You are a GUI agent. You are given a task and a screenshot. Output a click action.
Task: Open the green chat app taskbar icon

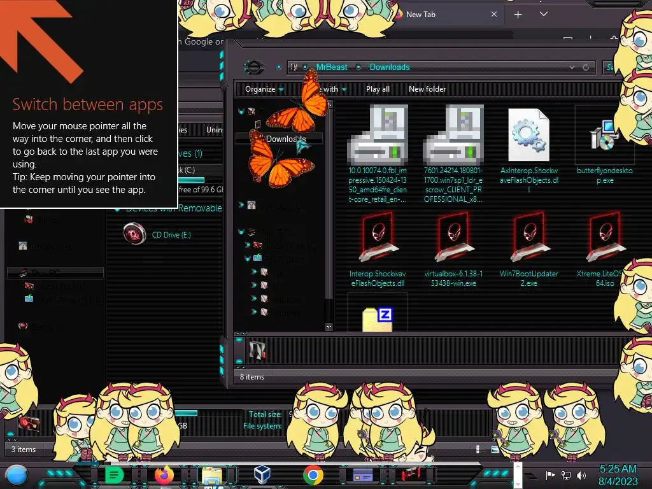114,475
